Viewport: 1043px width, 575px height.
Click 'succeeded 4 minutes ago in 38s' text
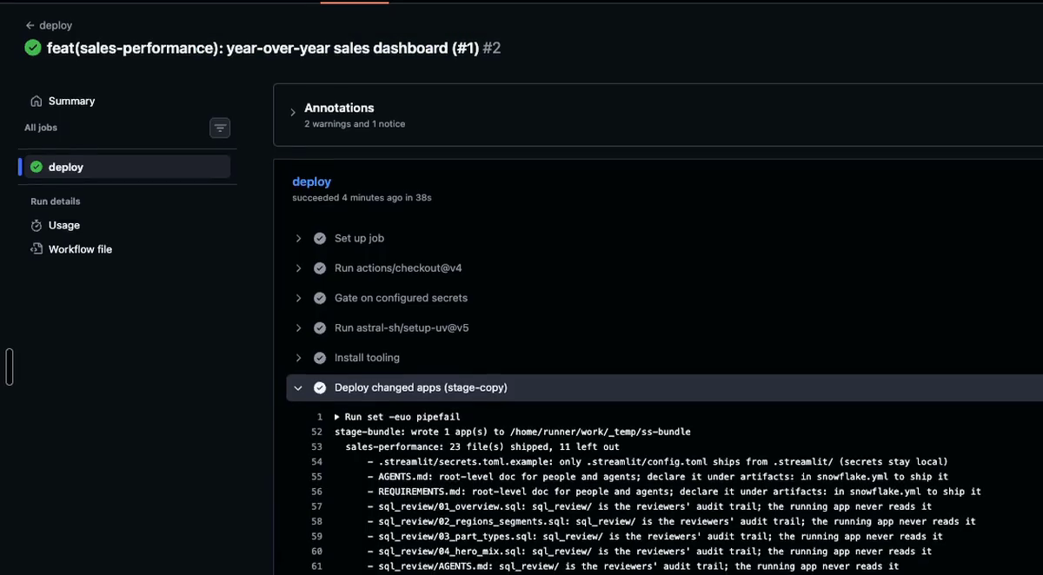point(362,198)
